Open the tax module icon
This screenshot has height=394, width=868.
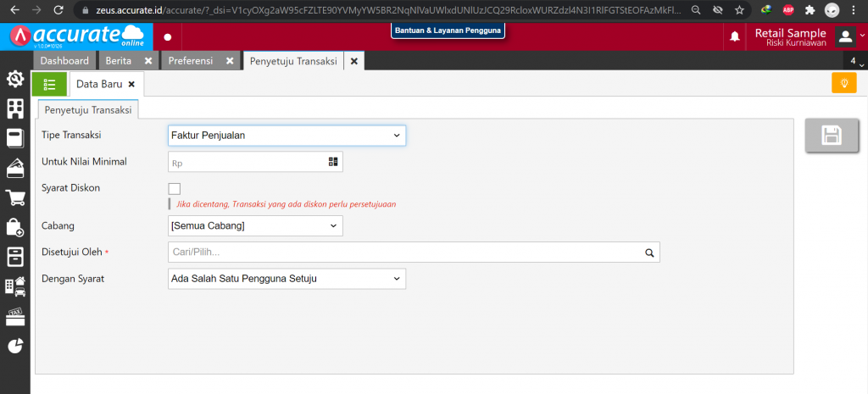15,316
